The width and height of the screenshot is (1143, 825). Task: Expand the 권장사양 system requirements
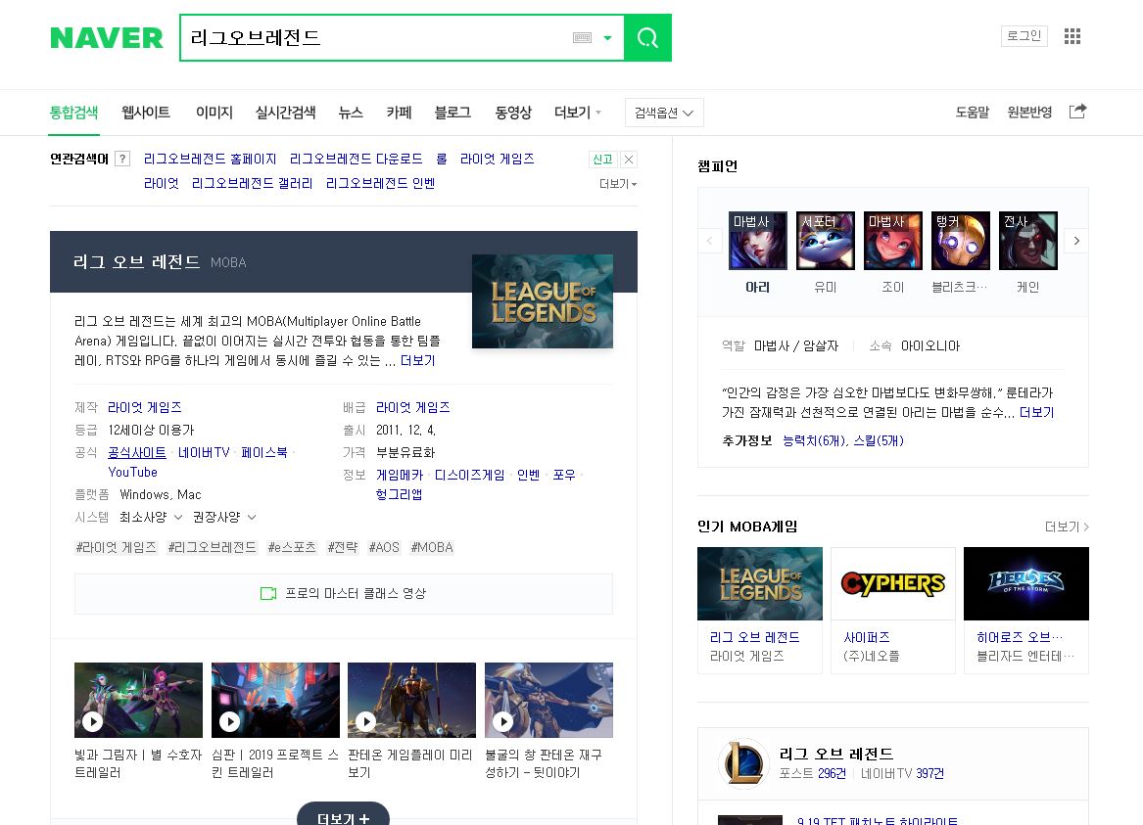pos(224,517)
